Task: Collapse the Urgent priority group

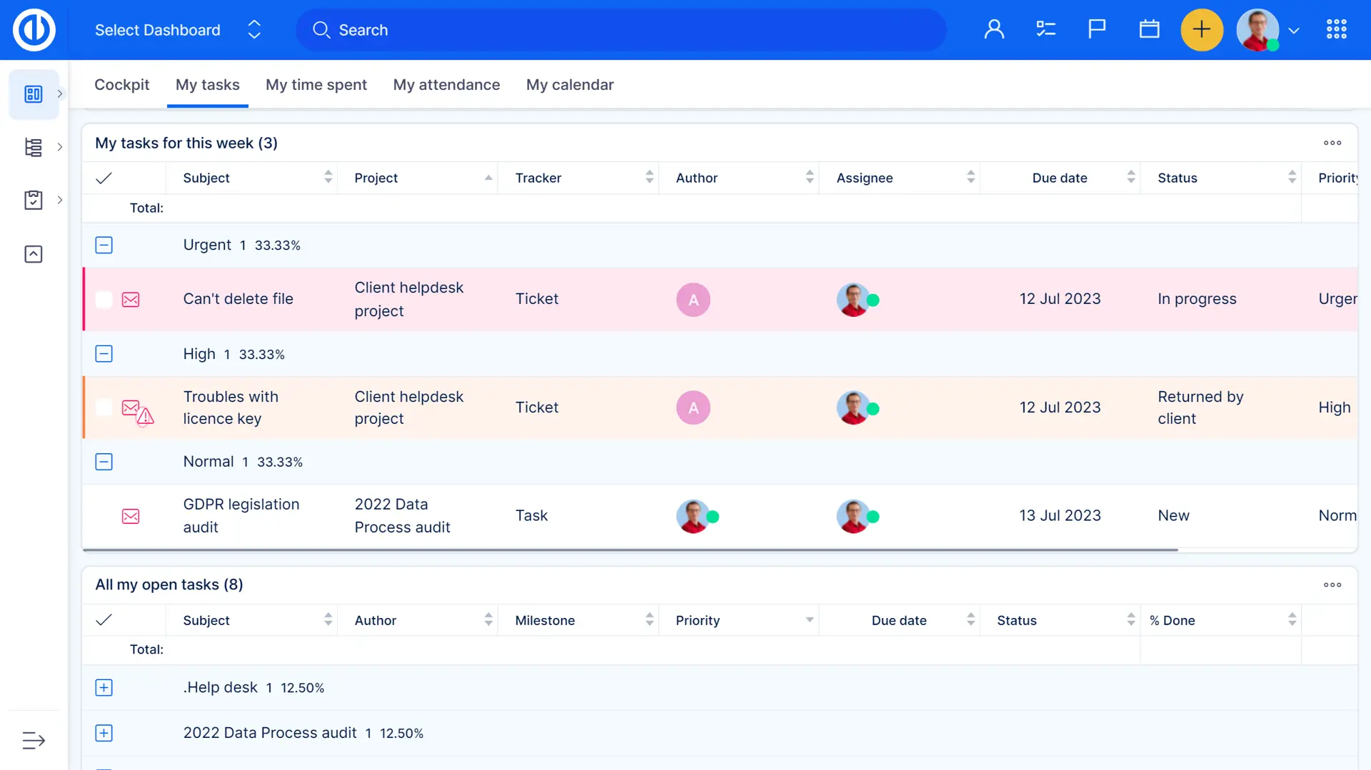Action: [x=104, y=245]
